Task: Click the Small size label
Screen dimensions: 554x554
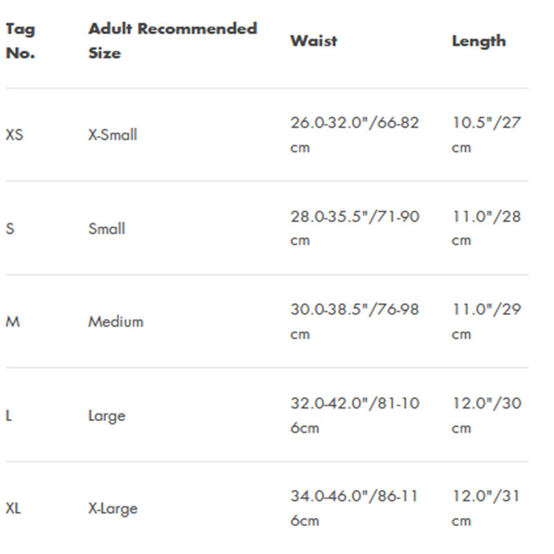Action: tap(107, 229)
